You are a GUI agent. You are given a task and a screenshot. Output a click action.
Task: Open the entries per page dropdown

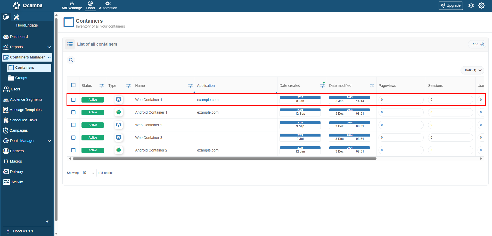click(x=88, y=173)
